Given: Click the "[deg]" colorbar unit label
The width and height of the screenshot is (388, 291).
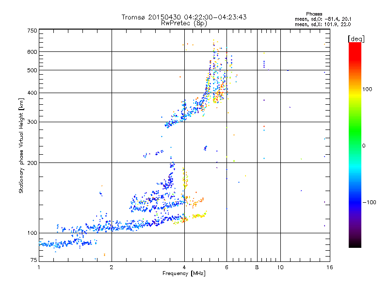Looking at the screenshot, I should [356, 39].
